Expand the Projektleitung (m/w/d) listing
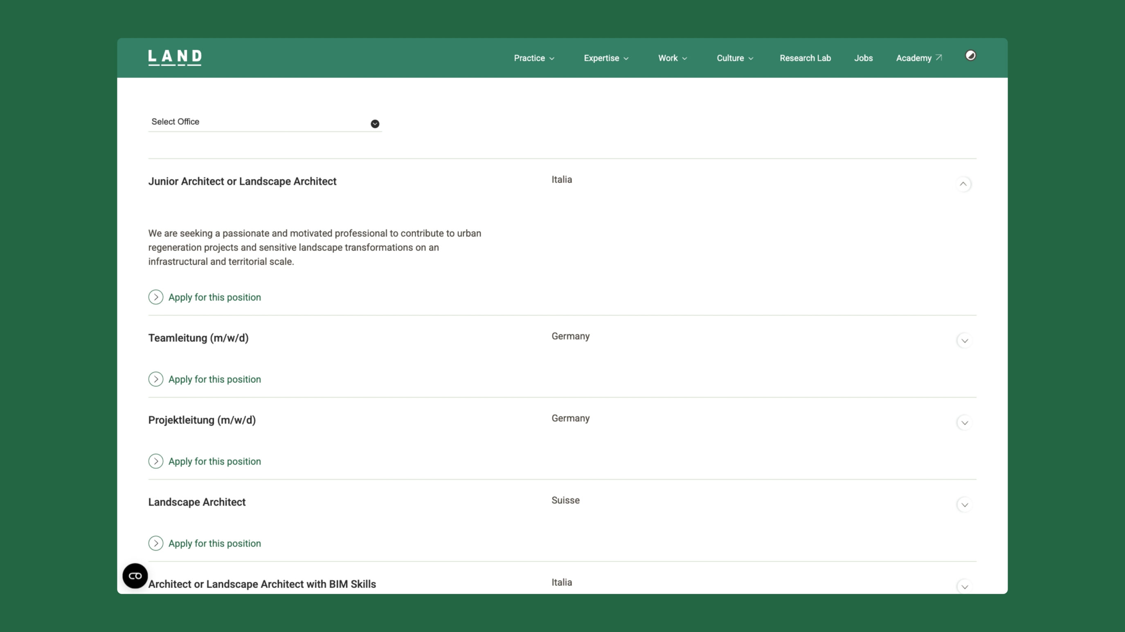 (x=964, y=423)
